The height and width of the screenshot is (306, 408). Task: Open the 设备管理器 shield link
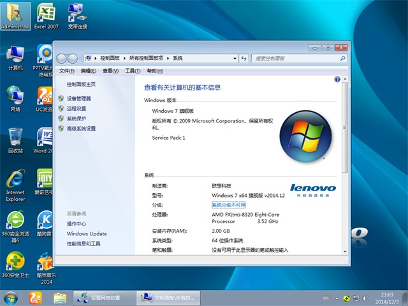(x=78, y=99)
